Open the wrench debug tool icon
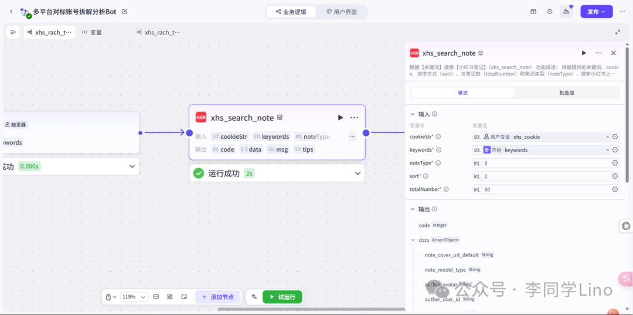The height and width of the screenshot is (315, 633). point(254,297)
